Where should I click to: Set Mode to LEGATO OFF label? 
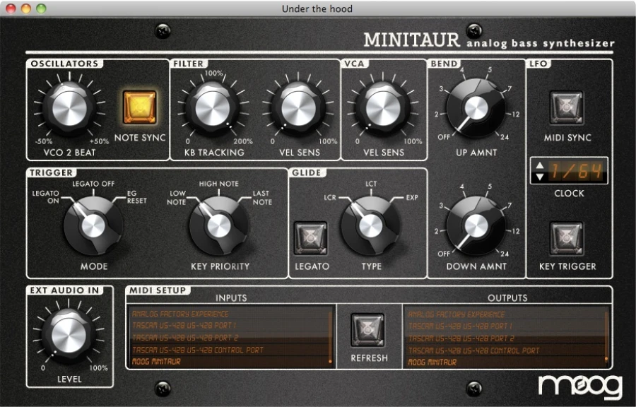point(93,184)
